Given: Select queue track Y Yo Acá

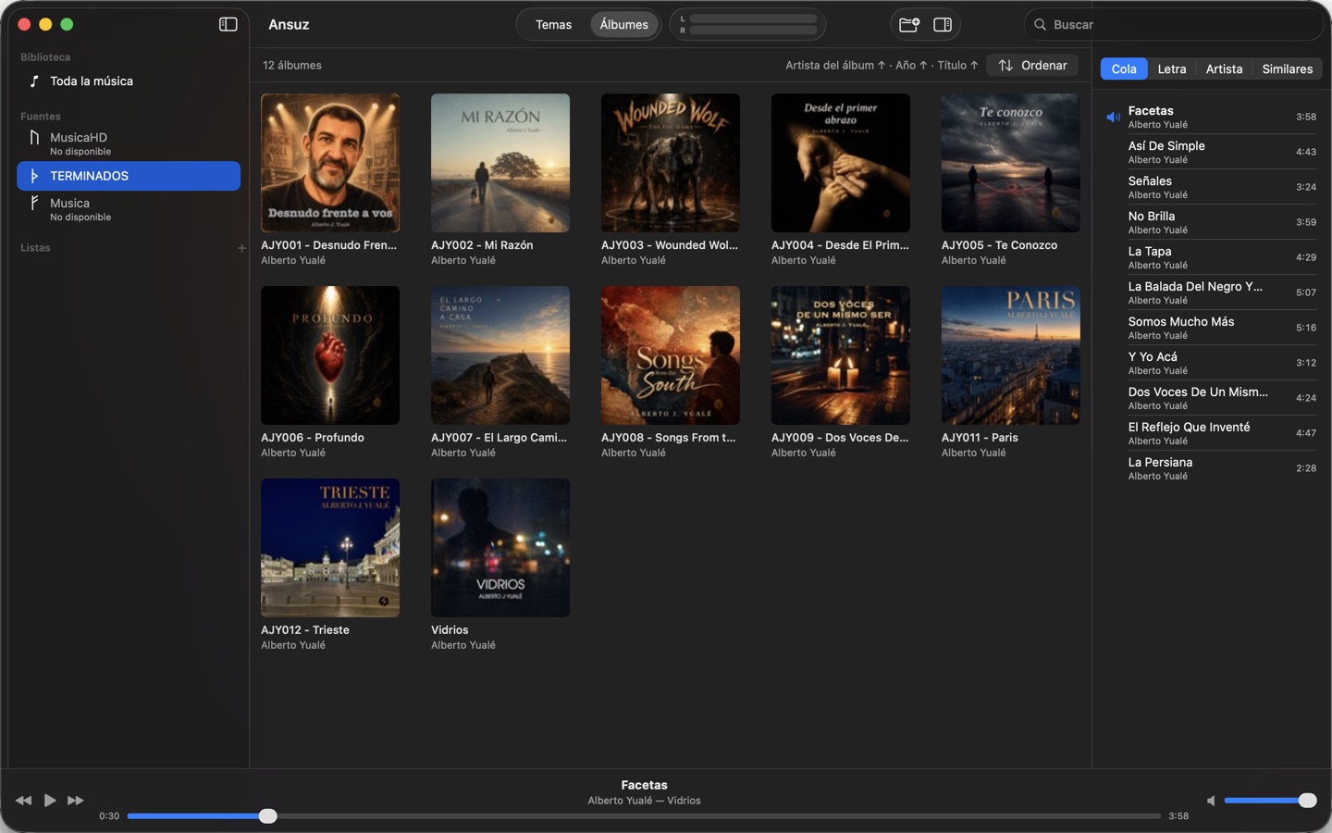Looking at the screenshot, I should click(1211, 363).
